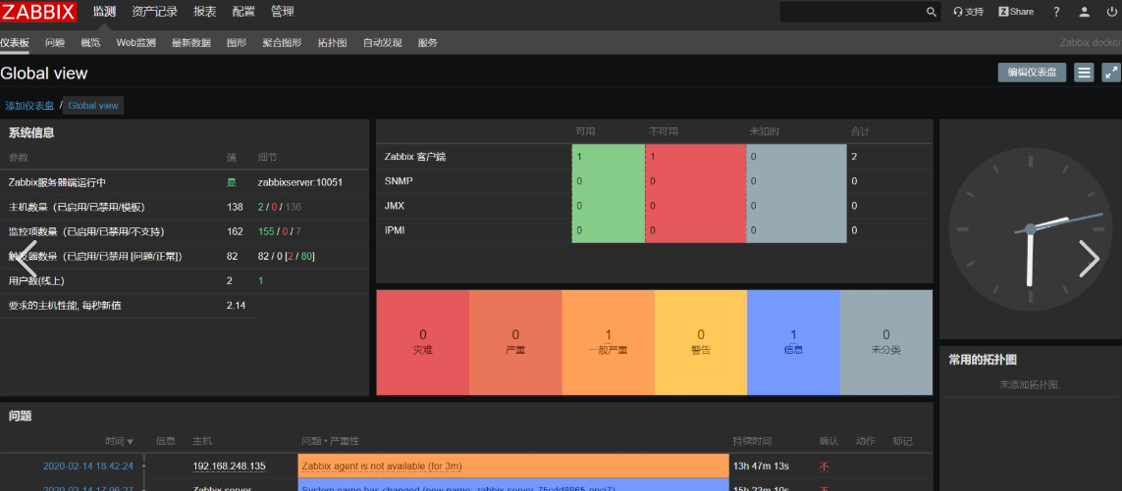Click the 13h 47m 13s duration

762,466
